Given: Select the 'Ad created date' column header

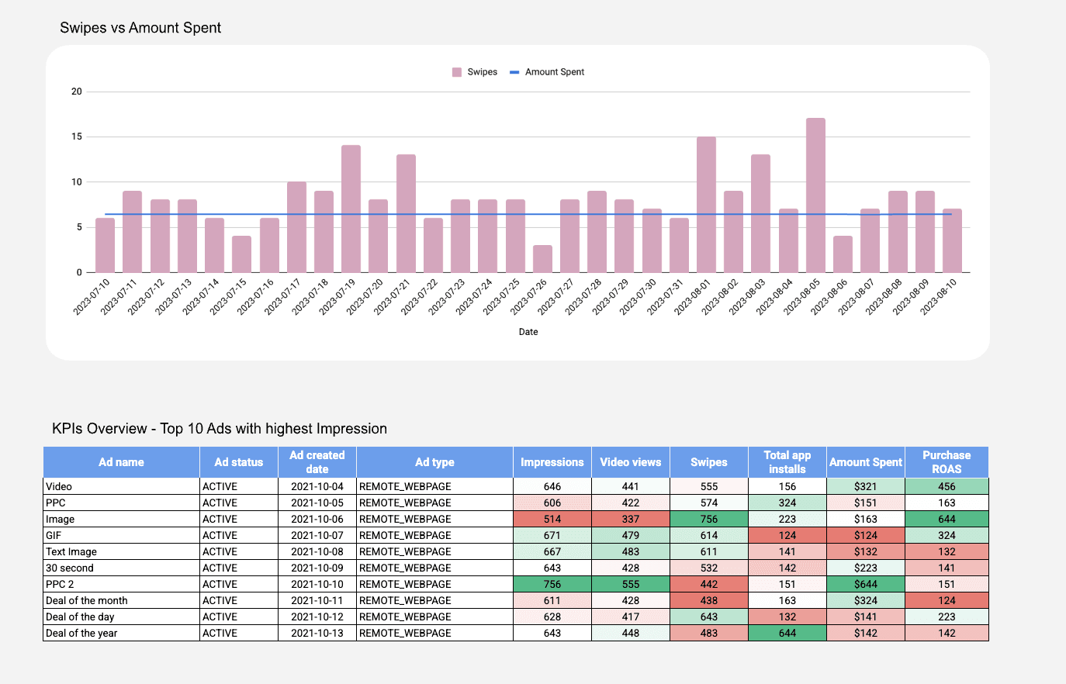Looking at the screenshot, I should [317, 462].
